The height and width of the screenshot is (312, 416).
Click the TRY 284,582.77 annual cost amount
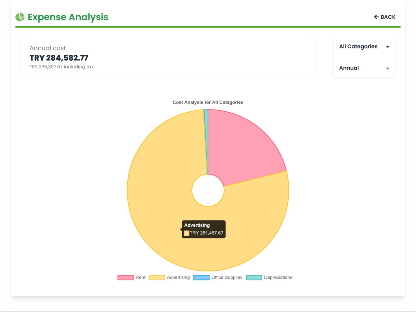59,58
